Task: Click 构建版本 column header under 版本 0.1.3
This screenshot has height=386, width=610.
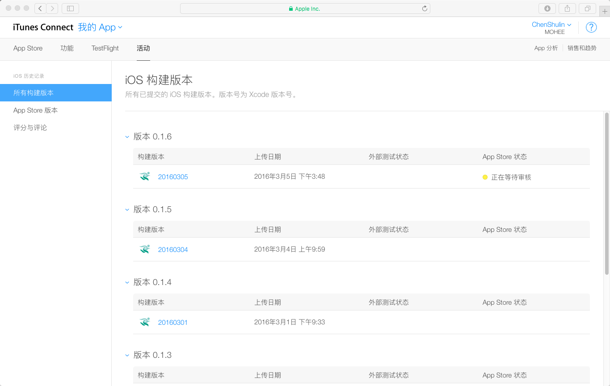Action: tap(151, 375)
